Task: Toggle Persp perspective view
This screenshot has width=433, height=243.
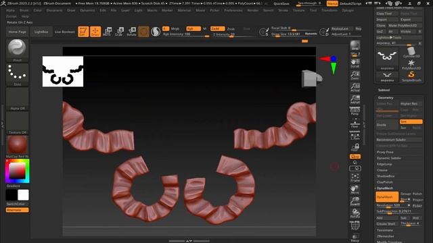Action: coord(355,111)
